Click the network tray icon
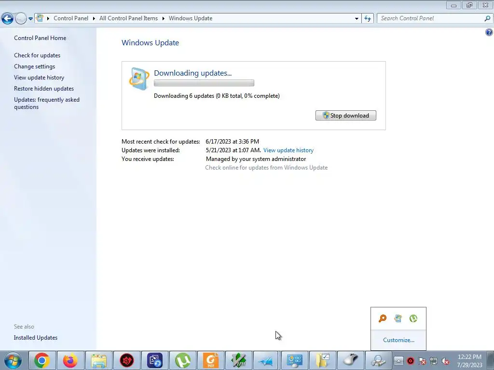 click(x=434, y=361)
